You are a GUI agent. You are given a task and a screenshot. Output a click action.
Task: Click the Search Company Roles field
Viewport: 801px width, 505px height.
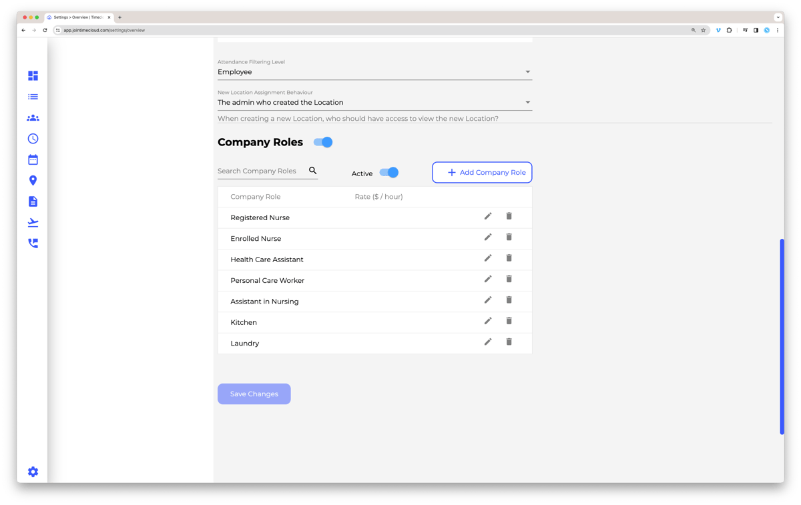pos(262,171)
